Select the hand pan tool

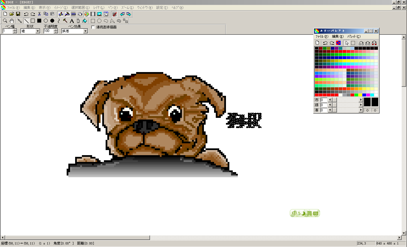pyautogui.click(x=12, y=21)
